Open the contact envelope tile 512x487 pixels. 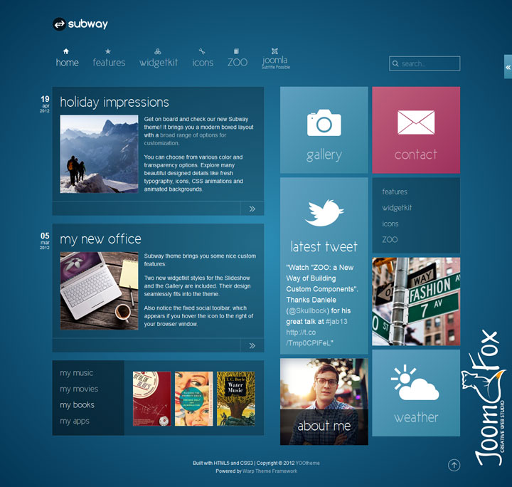[416, 130]
